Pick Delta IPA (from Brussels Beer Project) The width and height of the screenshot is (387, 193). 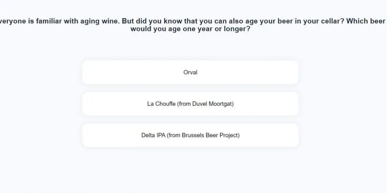(x=190, y=135)
